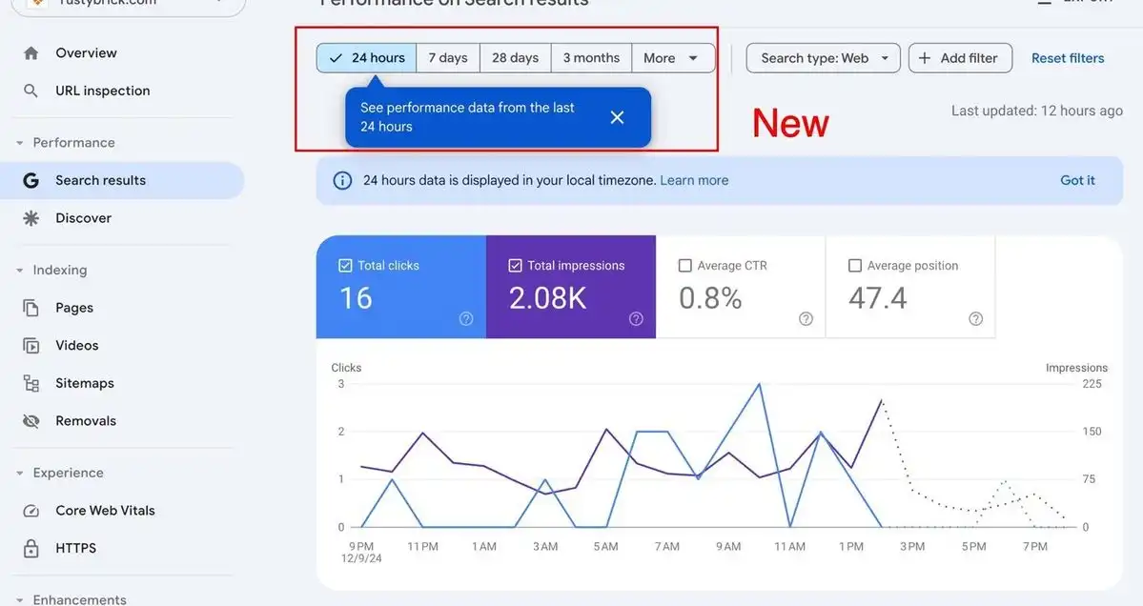Click the Add filter button
Viewport: 1143px width, 606px height.
(x=960, y=58)
